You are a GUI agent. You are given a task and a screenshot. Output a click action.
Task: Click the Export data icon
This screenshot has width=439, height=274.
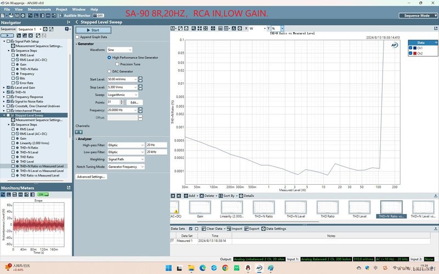[x=246, y=229]
